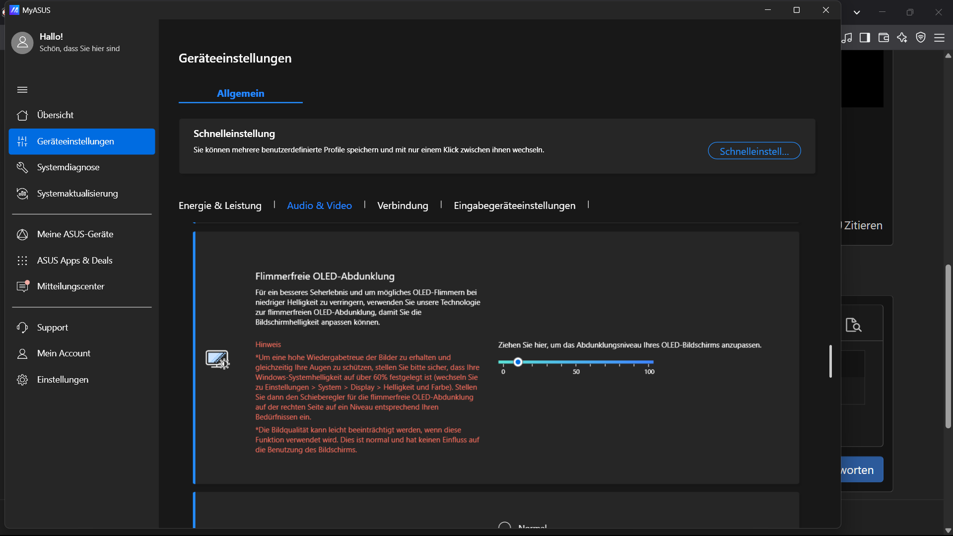Open Meine ASUS-Geräte icon

[x=22, y=234]
